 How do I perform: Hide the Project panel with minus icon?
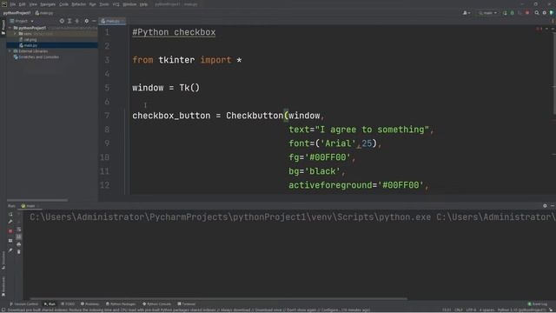pos(94,21)
